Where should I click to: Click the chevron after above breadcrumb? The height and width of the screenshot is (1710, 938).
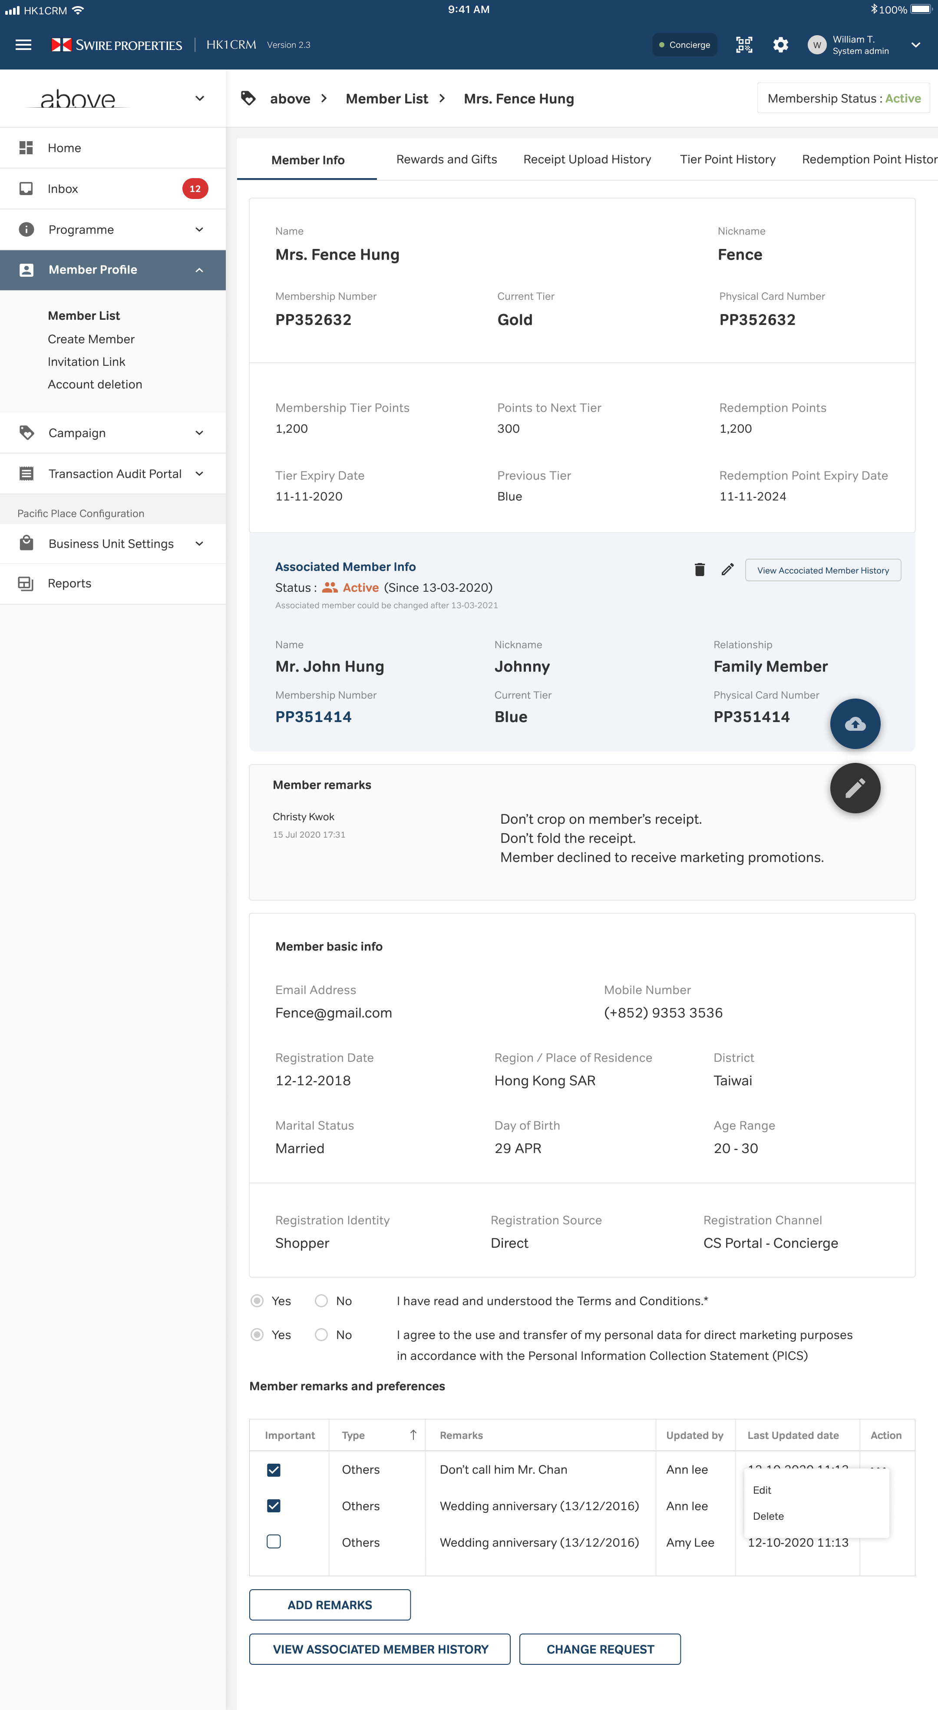pos(324,98)
